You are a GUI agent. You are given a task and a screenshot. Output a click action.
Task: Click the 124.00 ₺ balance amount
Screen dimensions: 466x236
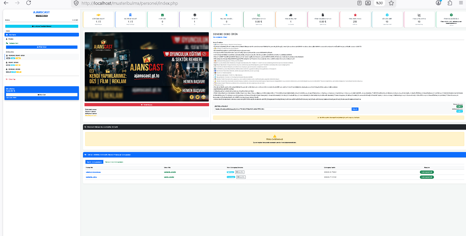[x=11, y=91]
